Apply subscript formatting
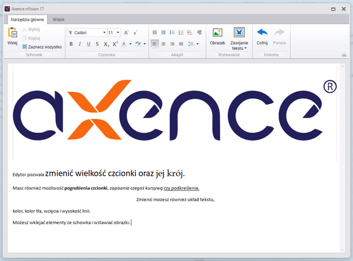This screenshot has width=353, height=261. tap(106, 44)
